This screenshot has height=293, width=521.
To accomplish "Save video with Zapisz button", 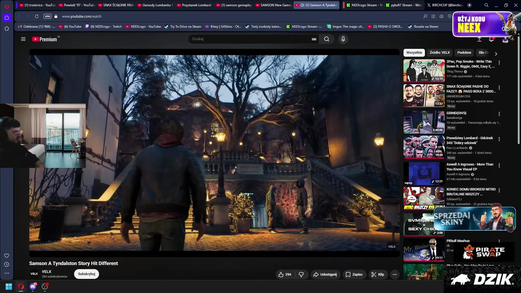I will coord(354,274).
